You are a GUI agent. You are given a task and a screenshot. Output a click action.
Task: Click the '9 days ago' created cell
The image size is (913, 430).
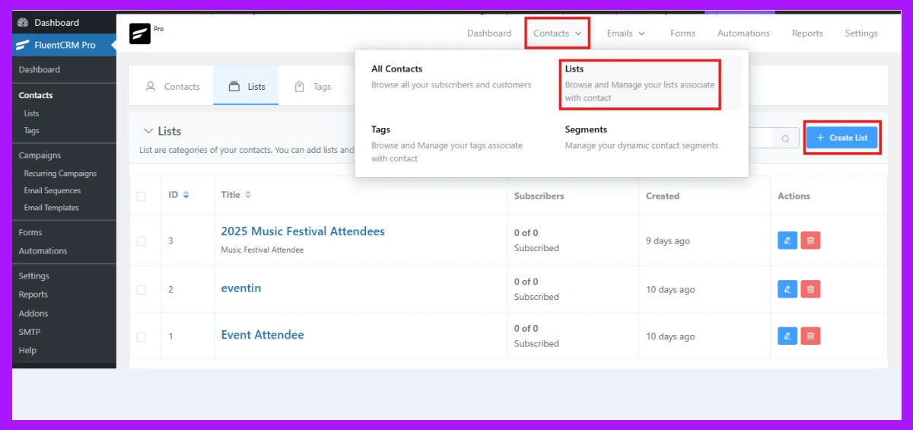point(668,241)
